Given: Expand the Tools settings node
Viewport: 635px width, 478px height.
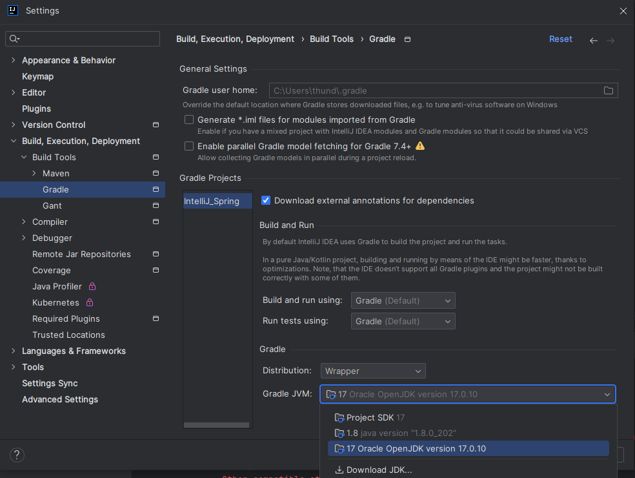Looking at the screenshot, I should (x=14, y=367).
